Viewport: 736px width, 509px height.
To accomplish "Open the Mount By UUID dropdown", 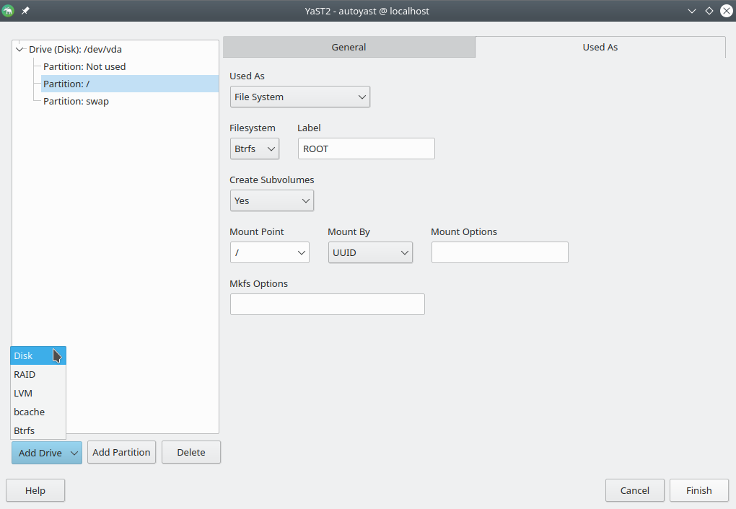I will tap(369, 252).
